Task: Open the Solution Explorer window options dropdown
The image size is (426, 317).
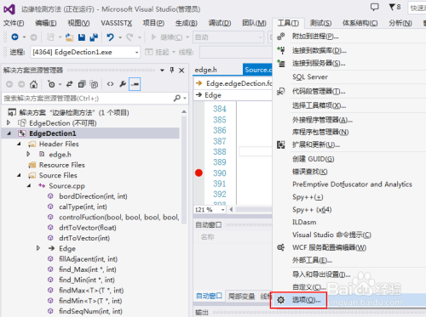Action: coord(162,70)
